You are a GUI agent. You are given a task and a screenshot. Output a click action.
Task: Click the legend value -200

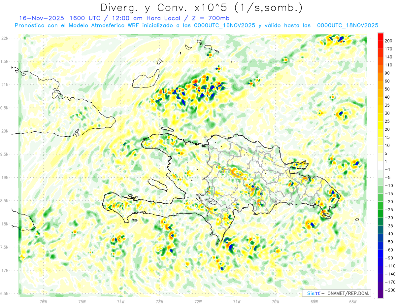coord(390,290)
